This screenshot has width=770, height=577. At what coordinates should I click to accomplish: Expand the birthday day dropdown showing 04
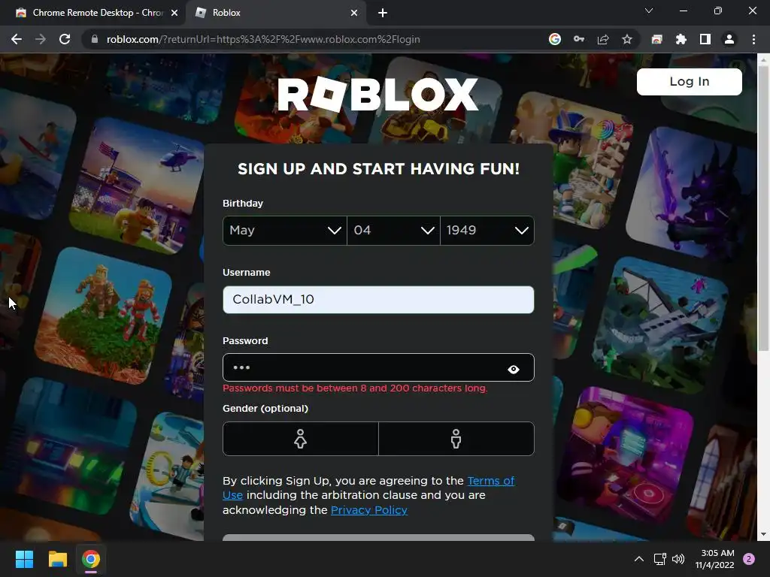coord(393,230)
